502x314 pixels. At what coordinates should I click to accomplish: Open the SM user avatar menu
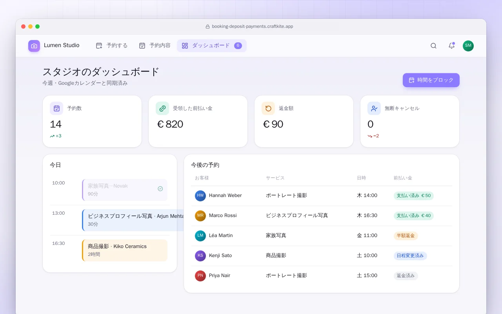click(468, 46)
